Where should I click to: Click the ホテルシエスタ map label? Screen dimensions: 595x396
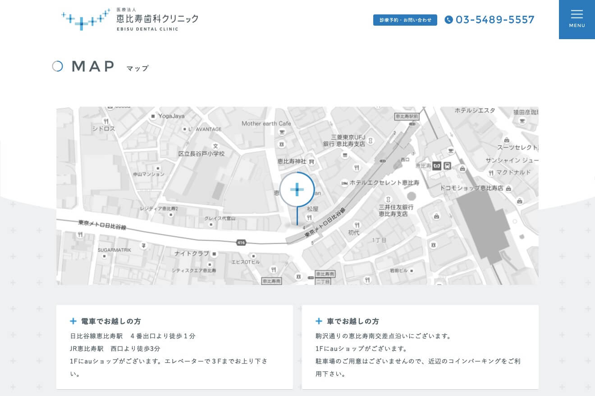[475, 110]
